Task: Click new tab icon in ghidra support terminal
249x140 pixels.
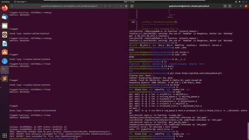Action: (12, 6)
